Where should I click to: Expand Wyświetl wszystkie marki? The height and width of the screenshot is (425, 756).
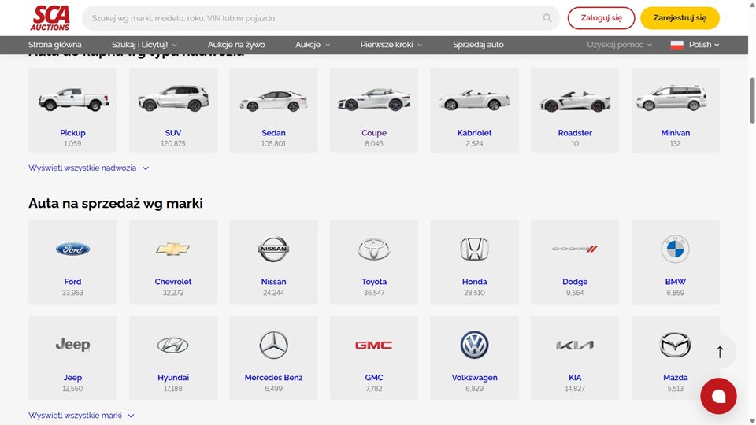click(x=81, y=416)
